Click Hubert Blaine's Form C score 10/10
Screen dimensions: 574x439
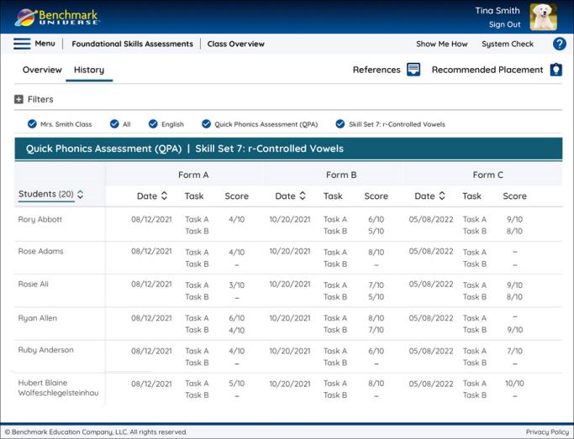coord(514,384)
